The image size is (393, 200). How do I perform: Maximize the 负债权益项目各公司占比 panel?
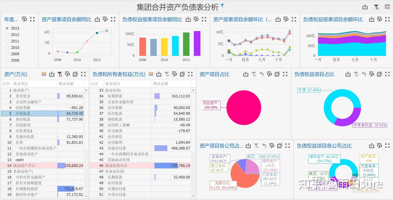click(388, 146)
